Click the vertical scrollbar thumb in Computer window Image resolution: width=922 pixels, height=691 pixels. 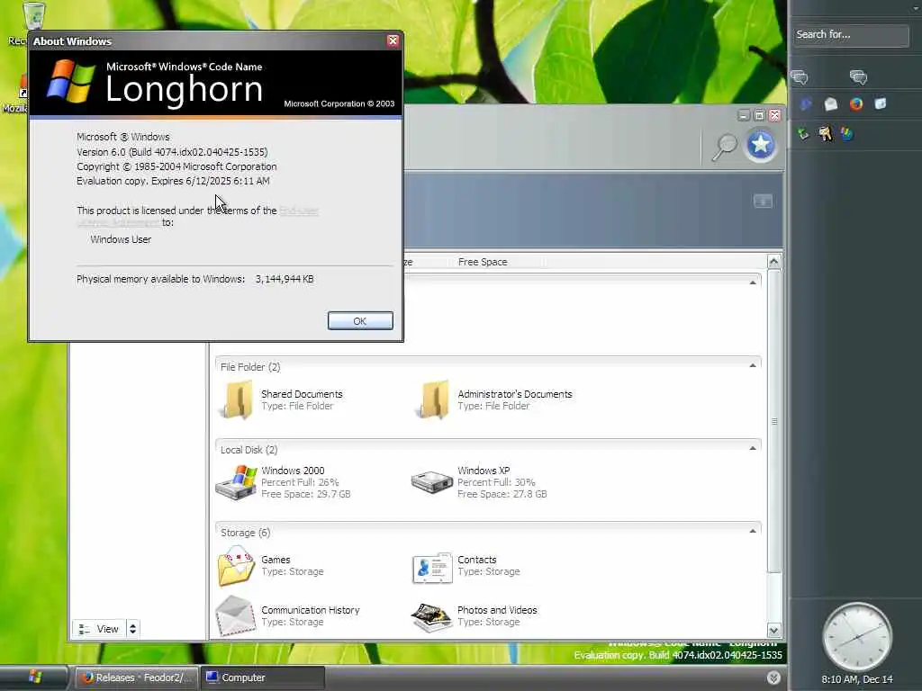point(773,421)
